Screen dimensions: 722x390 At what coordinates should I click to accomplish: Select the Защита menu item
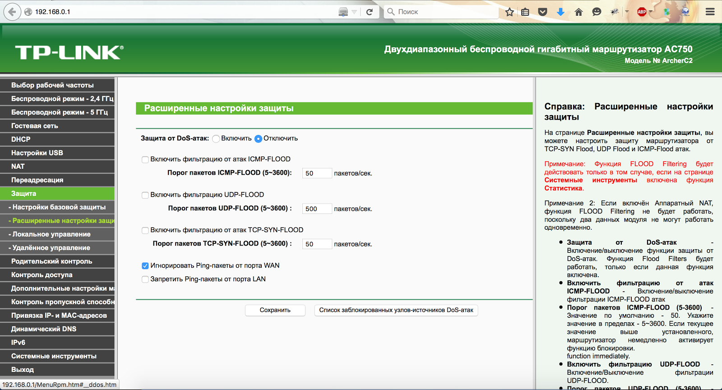57,193
